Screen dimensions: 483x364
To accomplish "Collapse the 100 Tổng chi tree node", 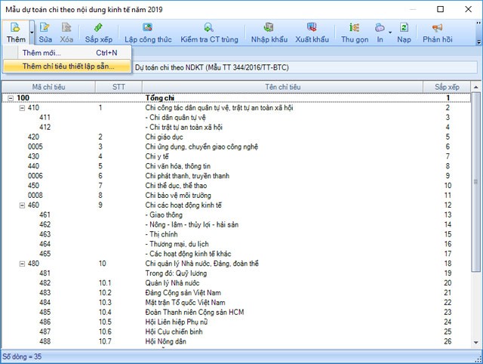I will [x=10, y=98].
